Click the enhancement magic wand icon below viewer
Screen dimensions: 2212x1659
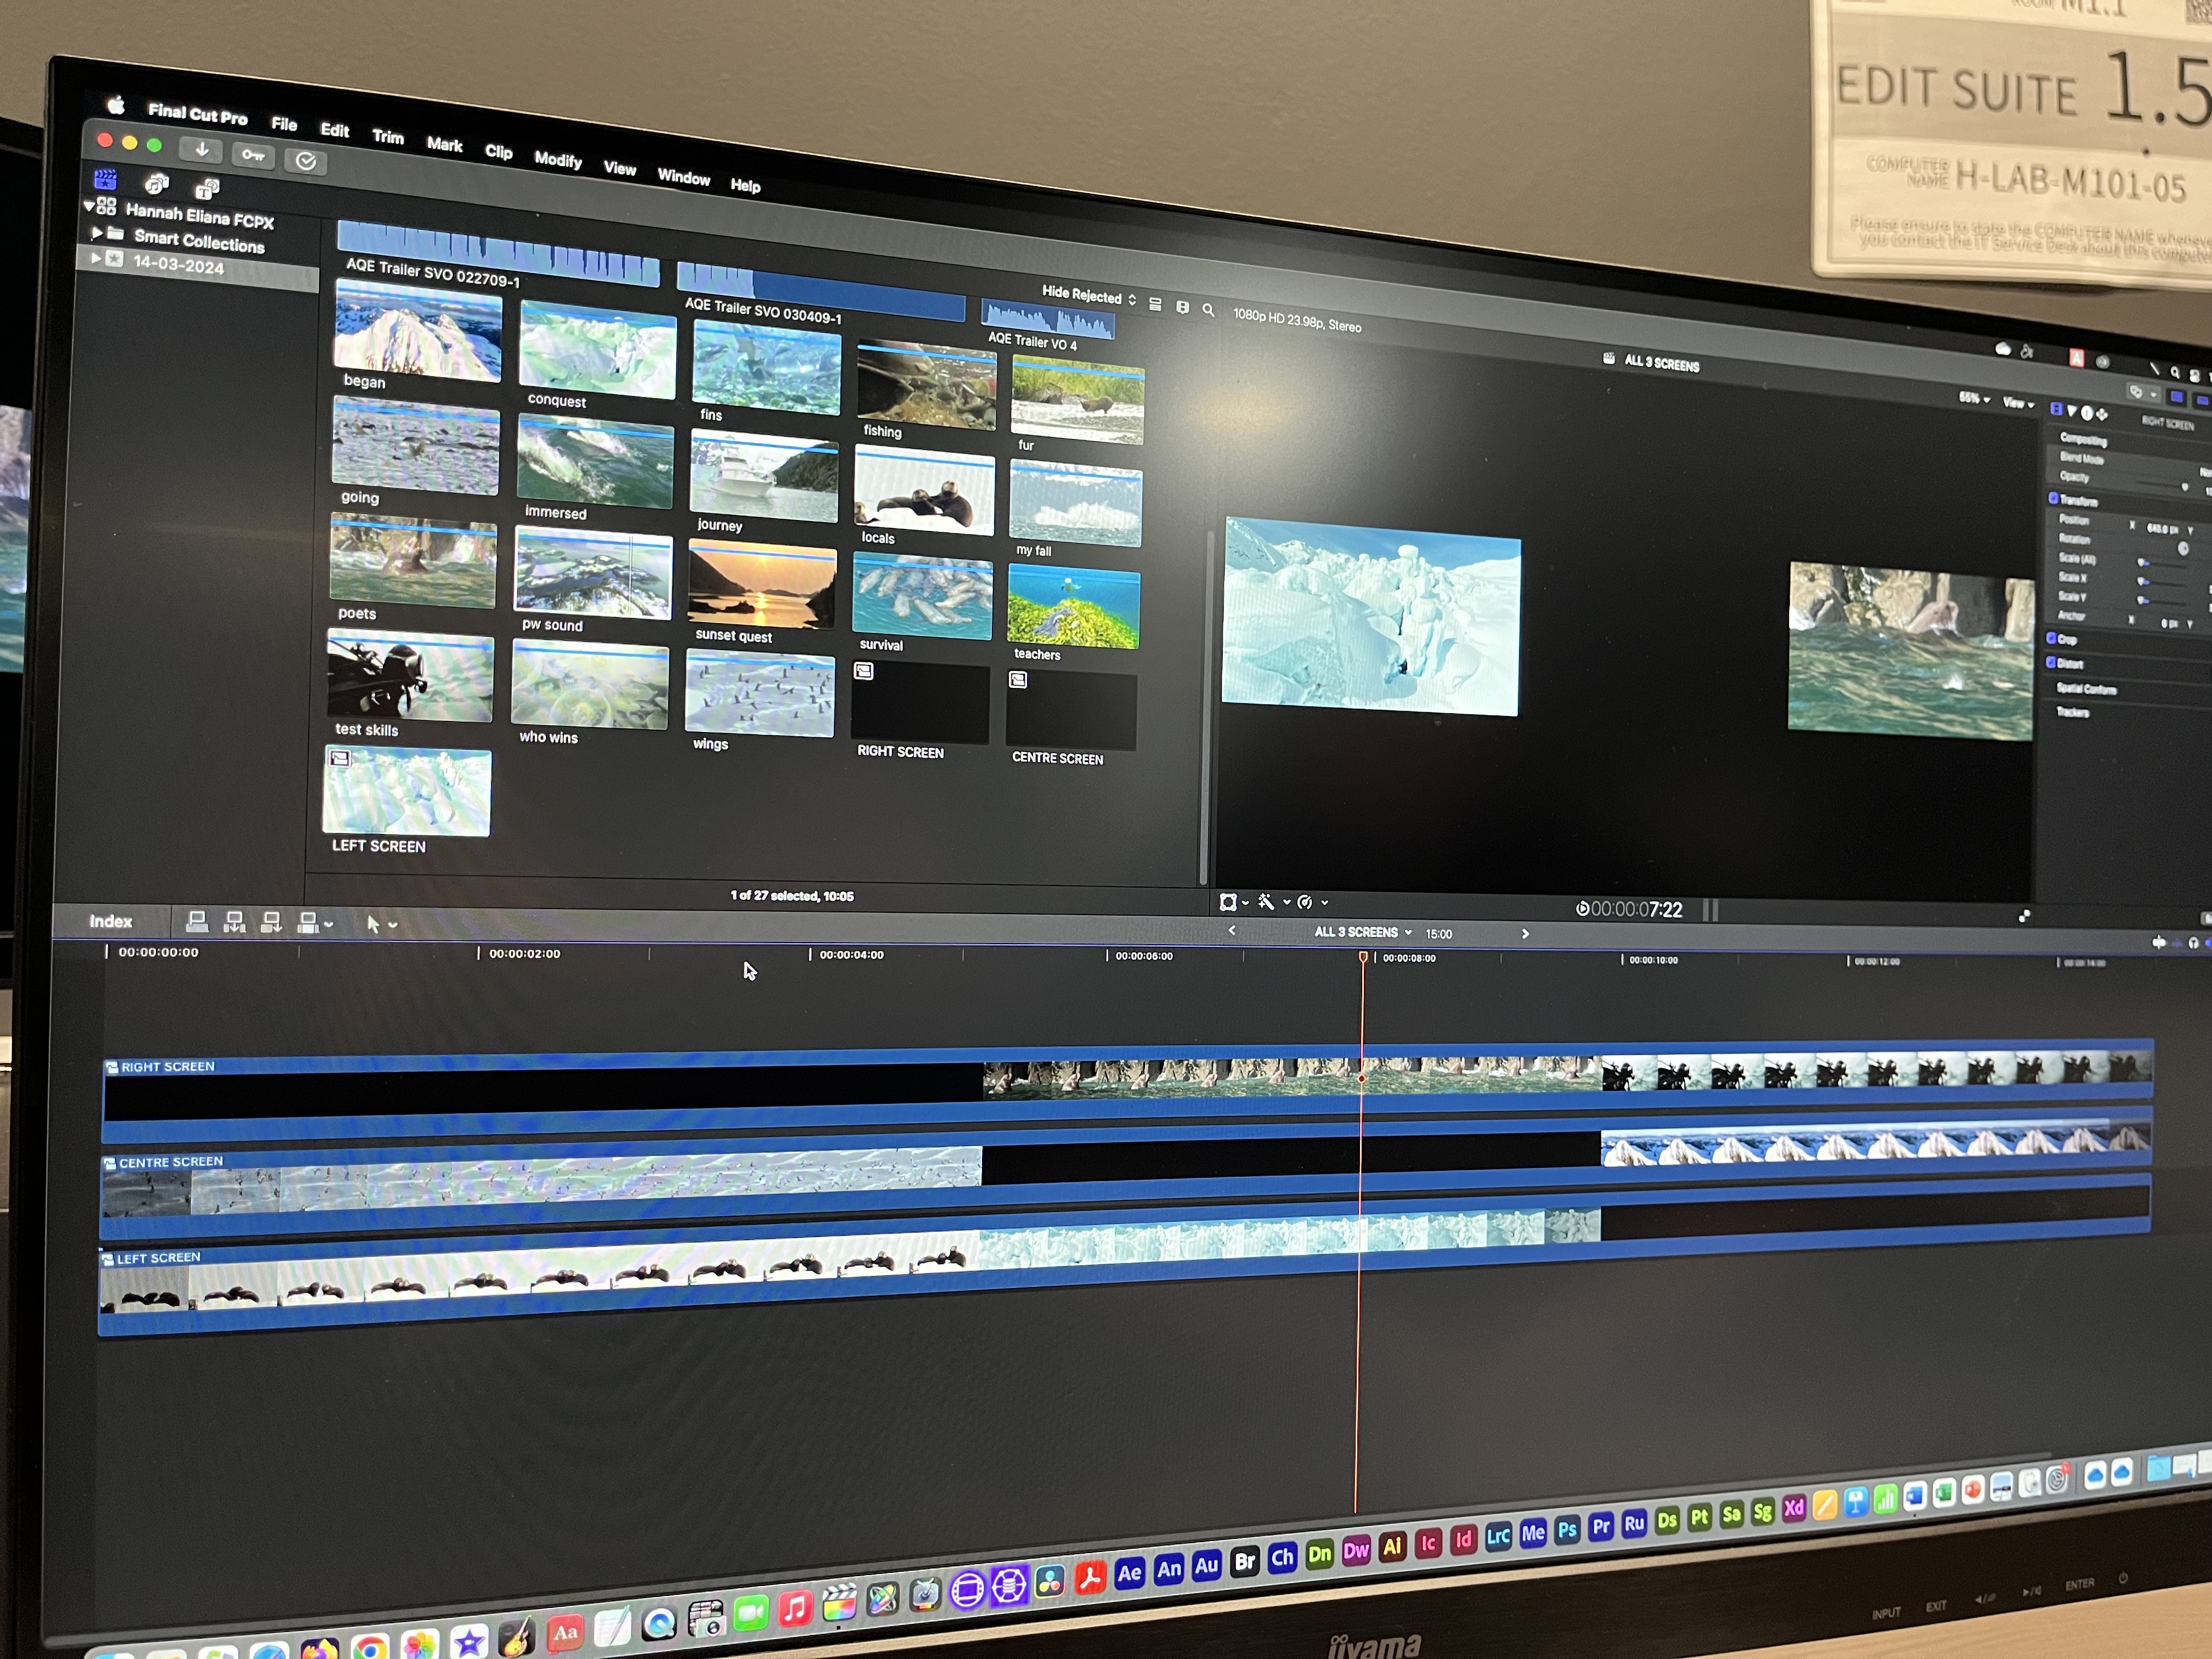[x=1267, y=902]
